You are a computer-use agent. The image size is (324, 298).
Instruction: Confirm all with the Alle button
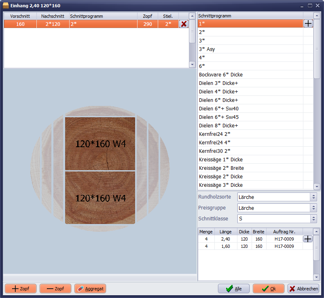click(234, 289)
